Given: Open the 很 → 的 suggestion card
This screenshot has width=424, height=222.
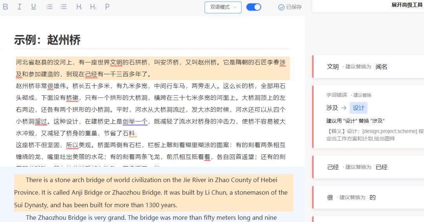Looking at the screenshot, I should coord(368,197).
